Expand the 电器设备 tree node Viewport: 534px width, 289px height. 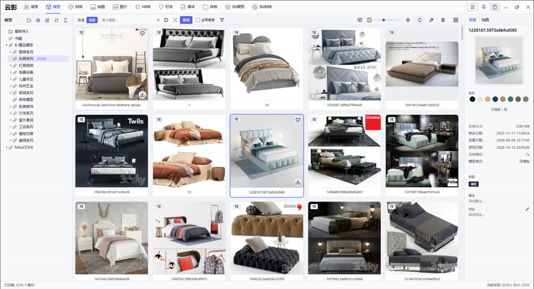click(x=11, y=72)
